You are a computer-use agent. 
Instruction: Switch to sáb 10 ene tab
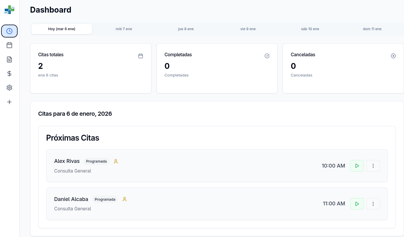click(x=310, y=29)
